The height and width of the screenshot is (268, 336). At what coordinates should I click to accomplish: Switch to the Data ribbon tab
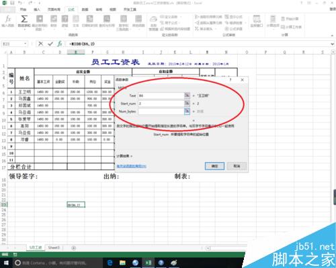[x=85, y=9]
